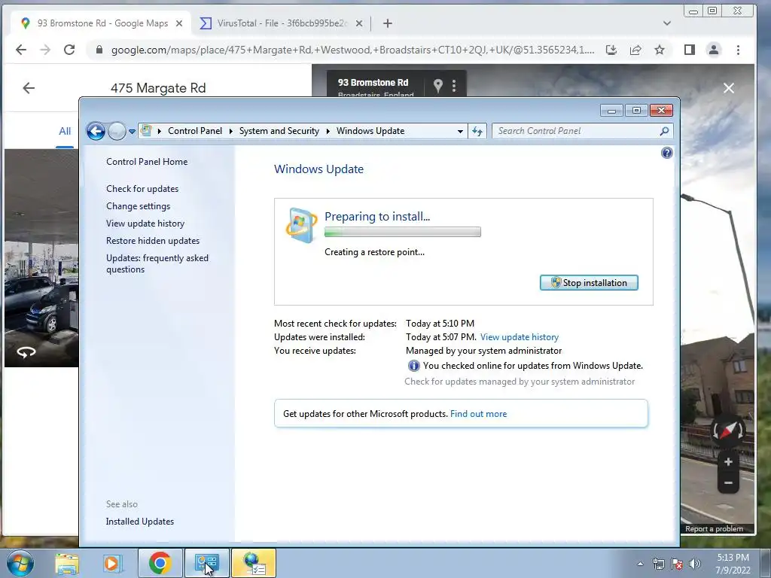This screenshot has width=771, height=578.
Task: Expand the arrow before Control Panel breadcrumb
Action: coord(160,131)
